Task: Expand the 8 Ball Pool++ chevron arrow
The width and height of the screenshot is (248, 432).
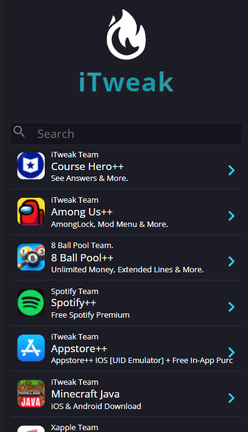Action: coord(232,261)
